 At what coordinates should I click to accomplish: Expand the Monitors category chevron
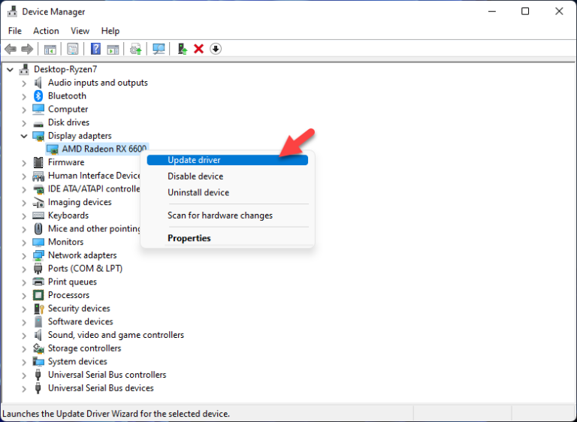[24, 243]
